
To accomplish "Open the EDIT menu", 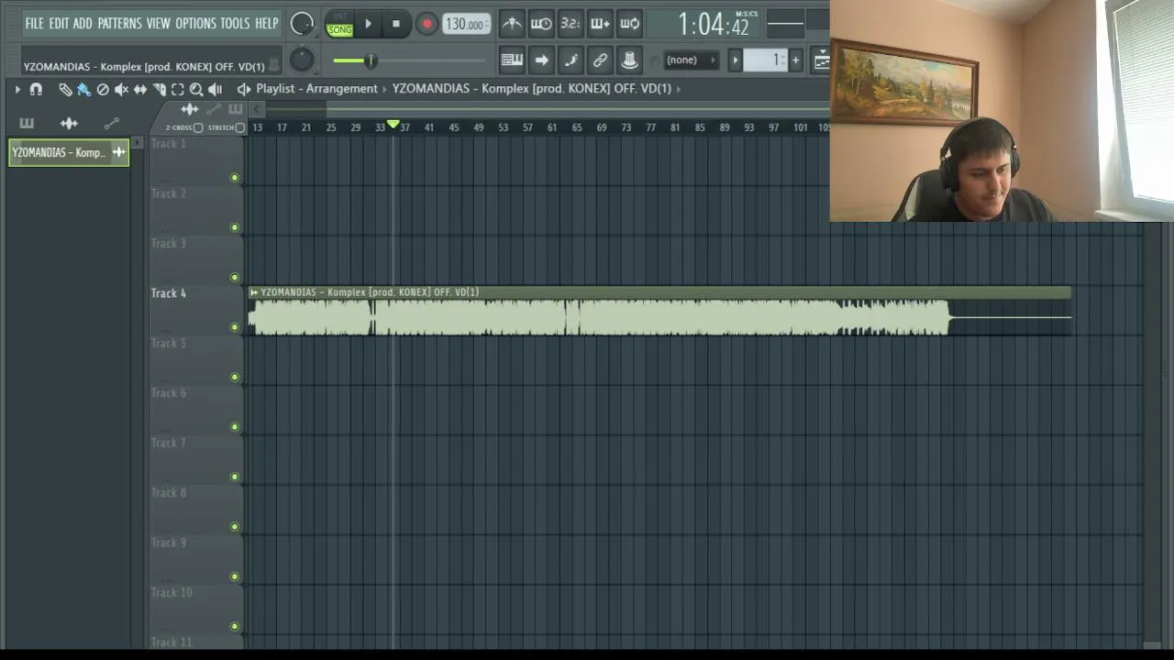I will (x=59, y=23).
